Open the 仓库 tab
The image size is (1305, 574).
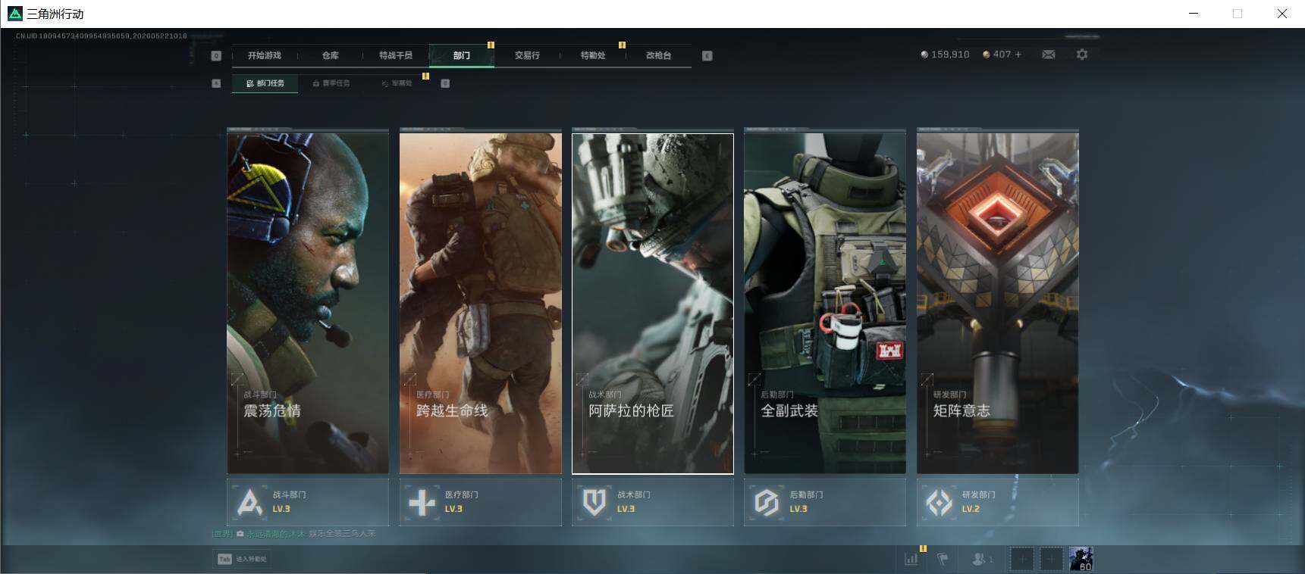331,55
